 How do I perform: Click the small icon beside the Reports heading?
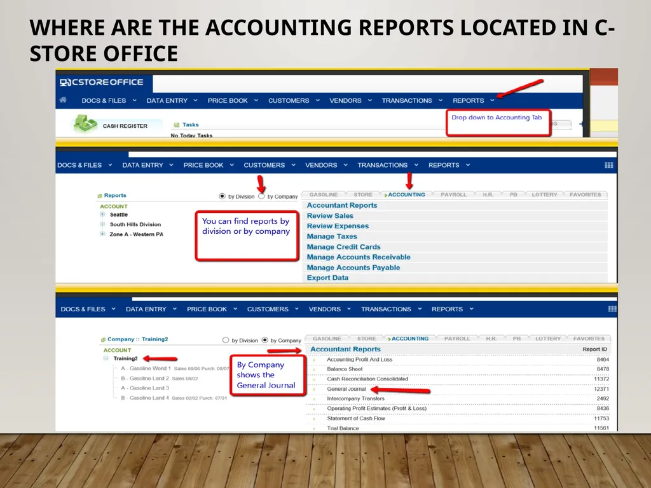click(100, 196)
